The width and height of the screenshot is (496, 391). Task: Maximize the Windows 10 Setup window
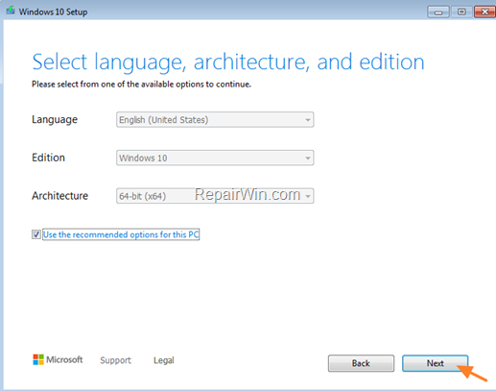pos(461,12)
